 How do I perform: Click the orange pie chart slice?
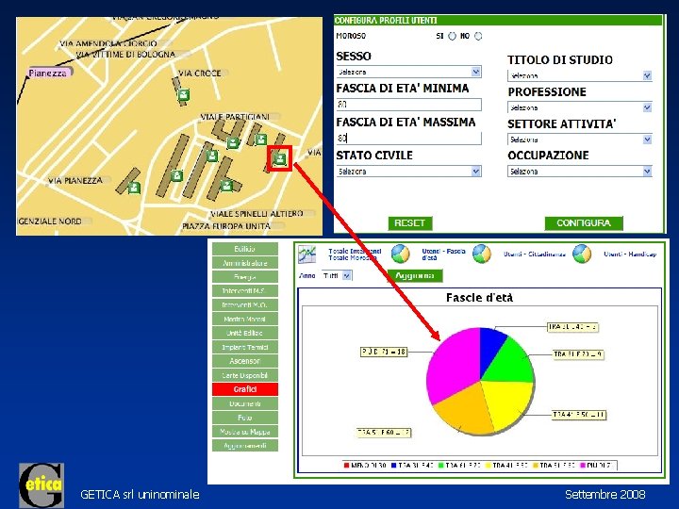pyautogui.click(x=466, y=411)
